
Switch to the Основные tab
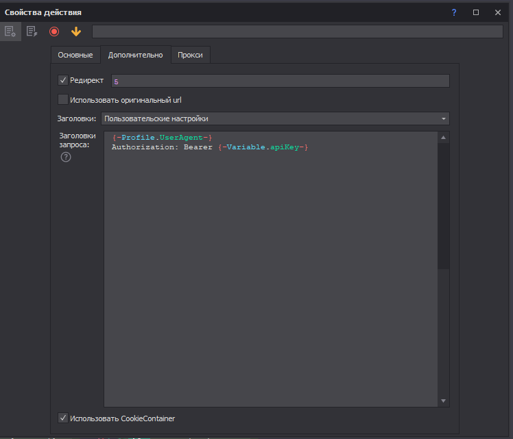(75, 55)
